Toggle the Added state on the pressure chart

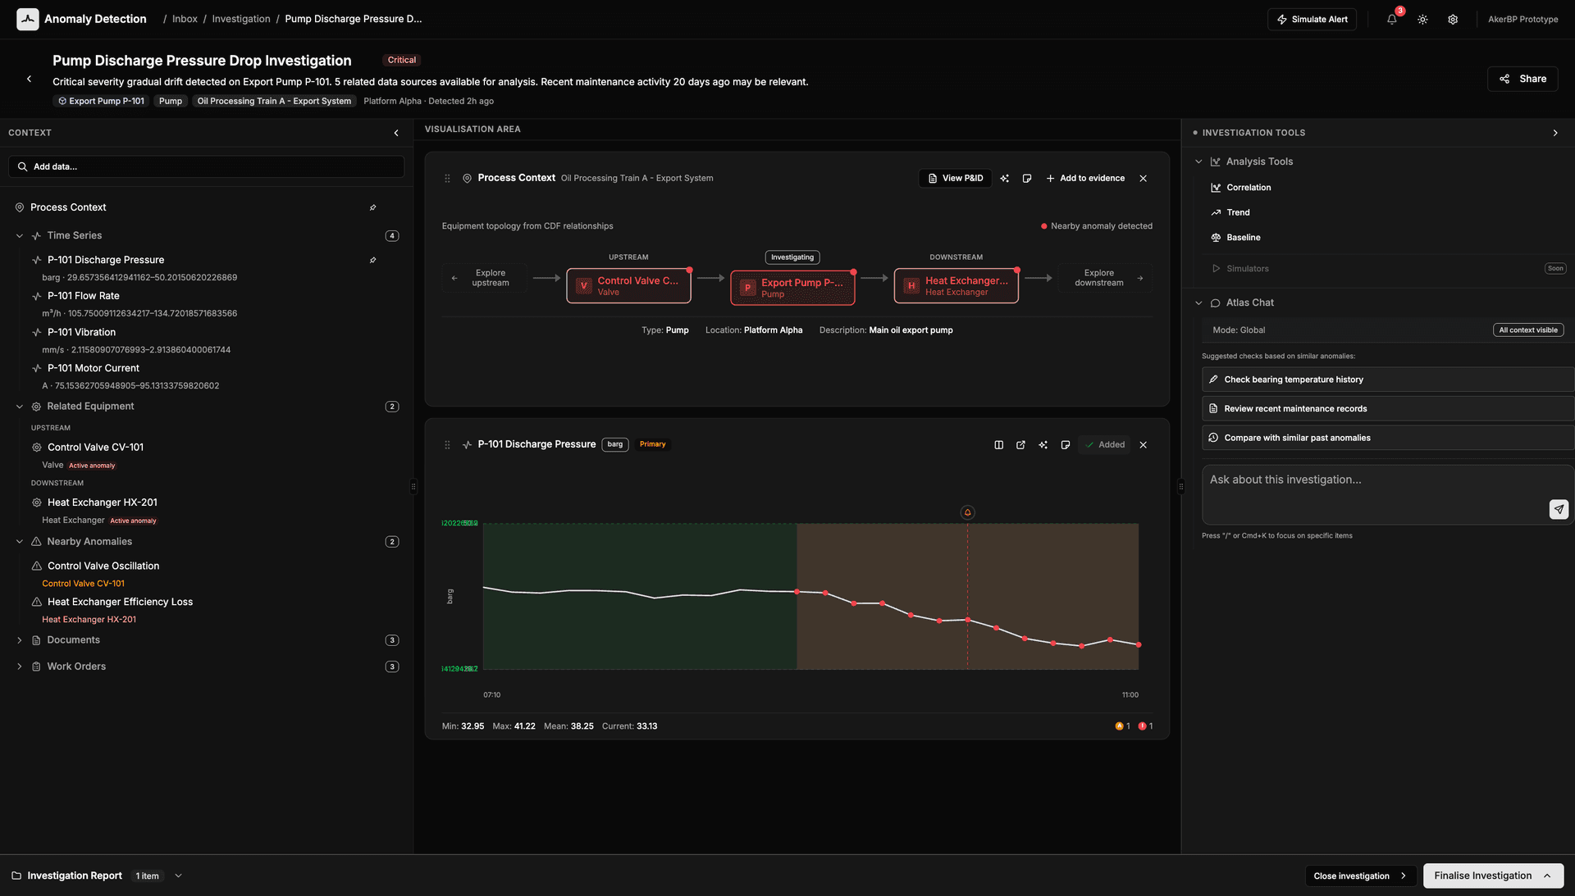pos(1104,444)
